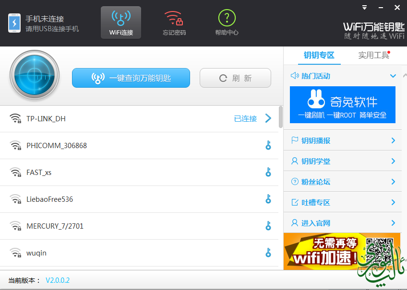Expand TP-LINK_DH details chevron

tap(268, 118)
